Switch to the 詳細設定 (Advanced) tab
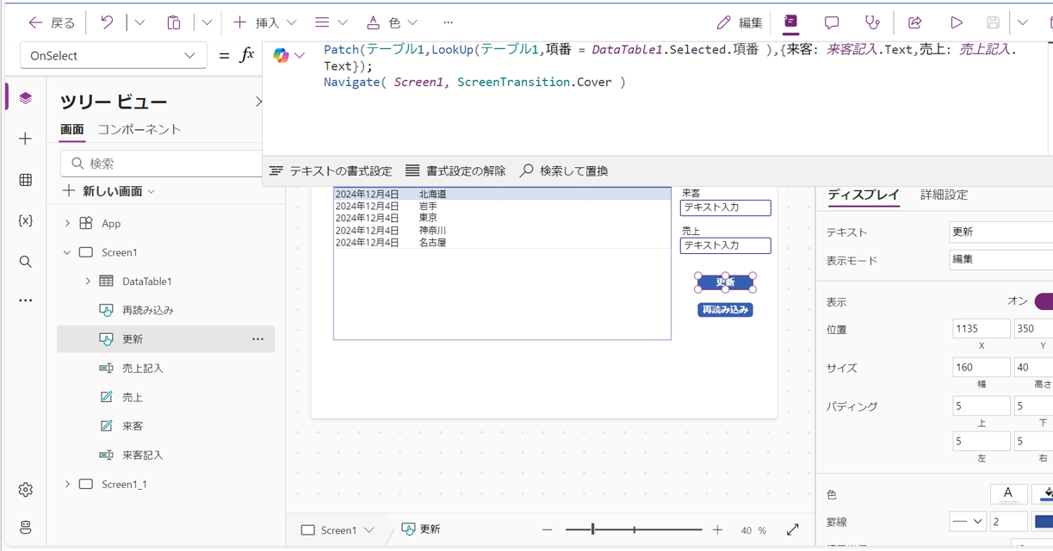The image size is (1053, 551). coord(944,195)
